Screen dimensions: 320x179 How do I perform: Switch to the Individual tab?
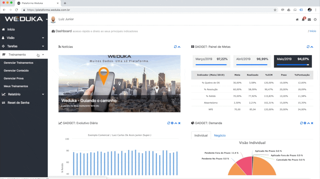tap(201, 135)
